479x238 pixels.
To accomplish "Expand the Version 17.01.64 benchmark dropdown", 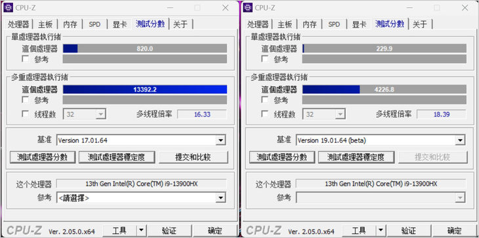I will click(x=141, y=140).
